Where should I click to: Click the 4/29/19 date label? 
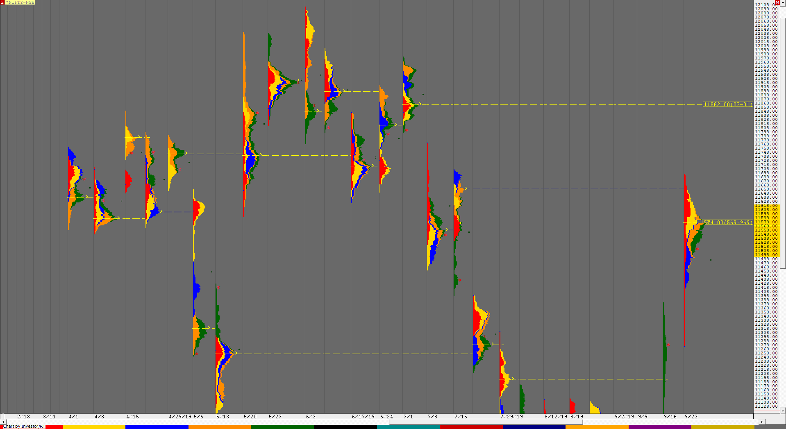pos(180,416)
